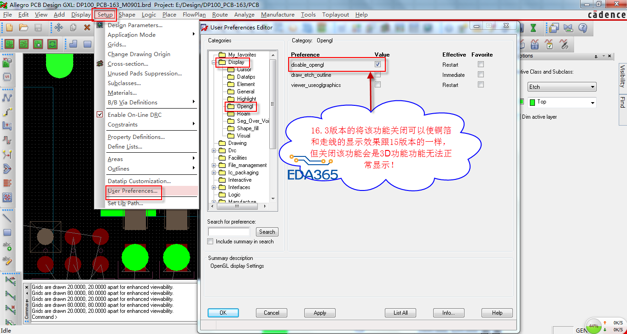Screen dimensions: 627x334
Task: Click the checklist waveform icon in the analysis toolbar
Action: (x=549, y=45)
